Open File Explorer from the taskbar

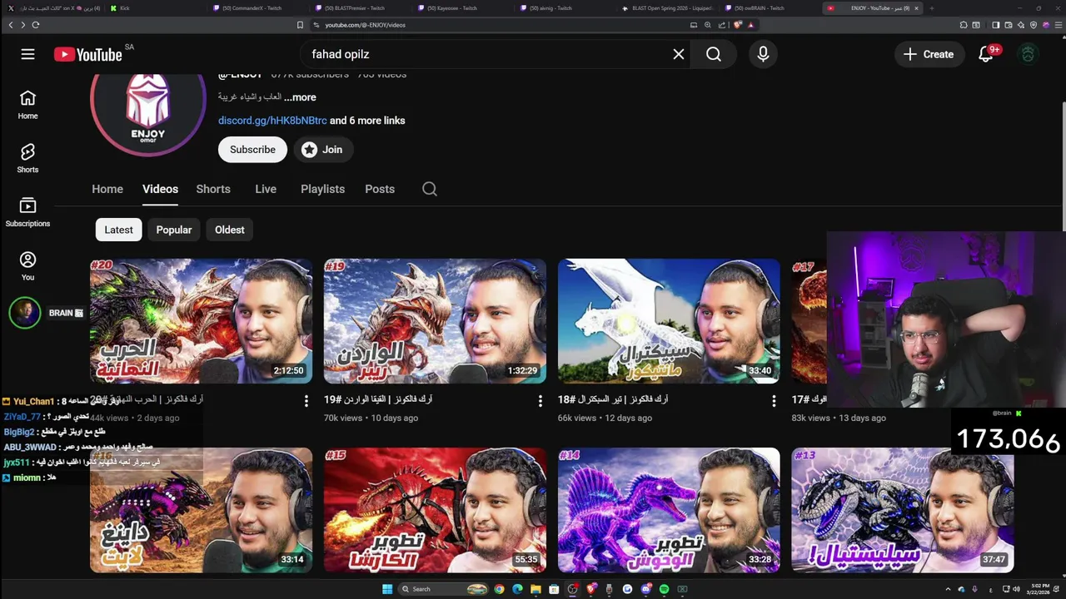(x=535, y=589)
